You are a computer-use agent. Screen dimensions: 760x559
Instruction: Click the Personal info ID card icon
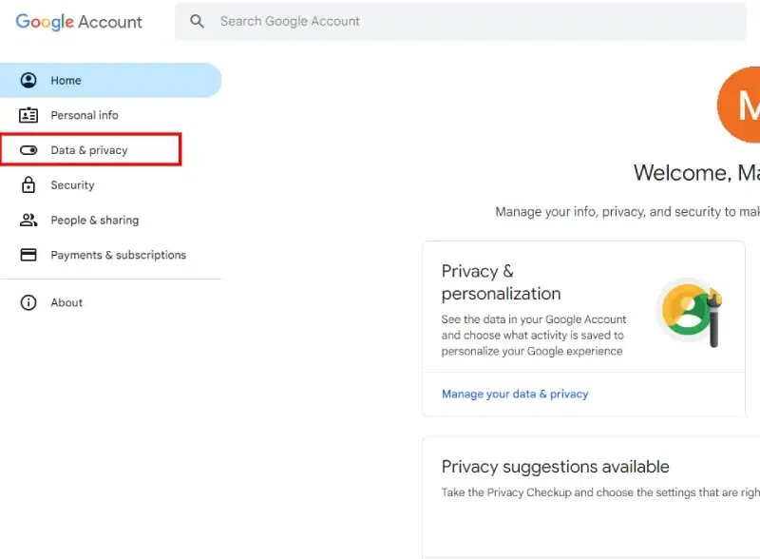point(28,115)
